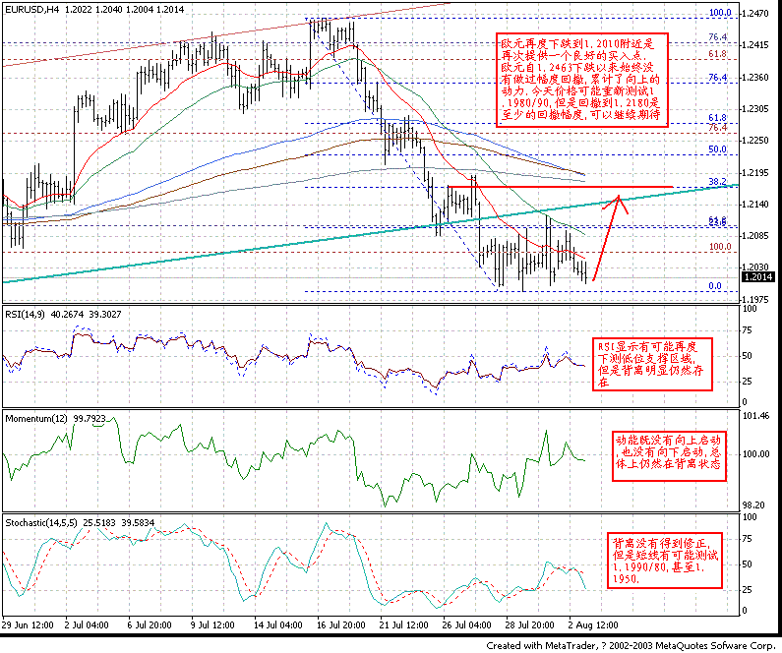The width and height of the screenshot is (782, 653).
Task: Click the 1.2415 price axis label
Action: (754, 45)
